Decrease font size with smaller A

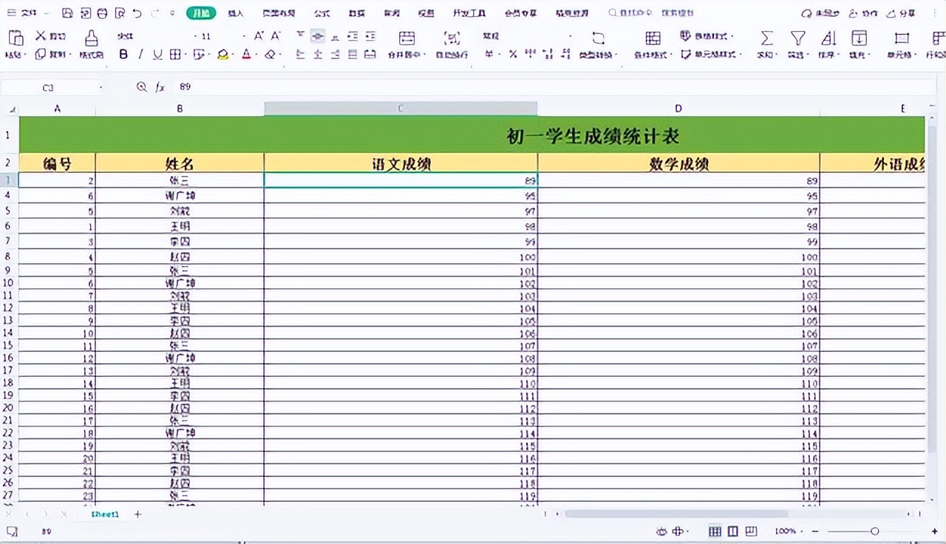point(276,35)
